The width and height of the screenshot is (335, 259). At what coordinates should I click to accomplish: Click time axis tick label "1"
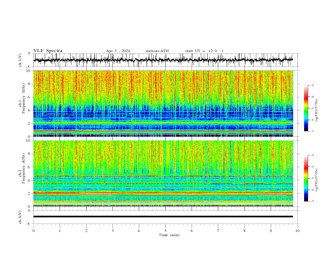tap(60, 231)
